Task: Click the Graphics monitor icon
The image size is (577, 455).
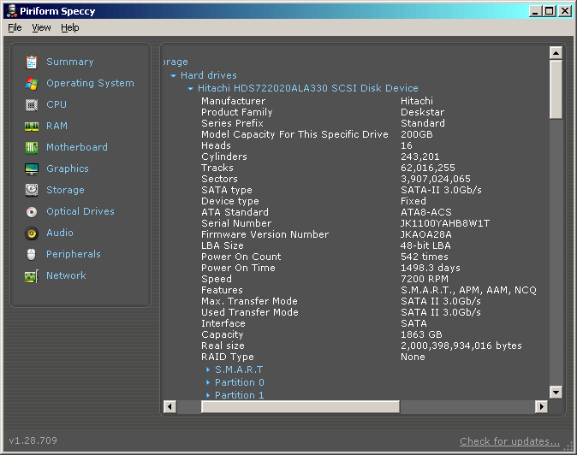Action: coord(32,169)
